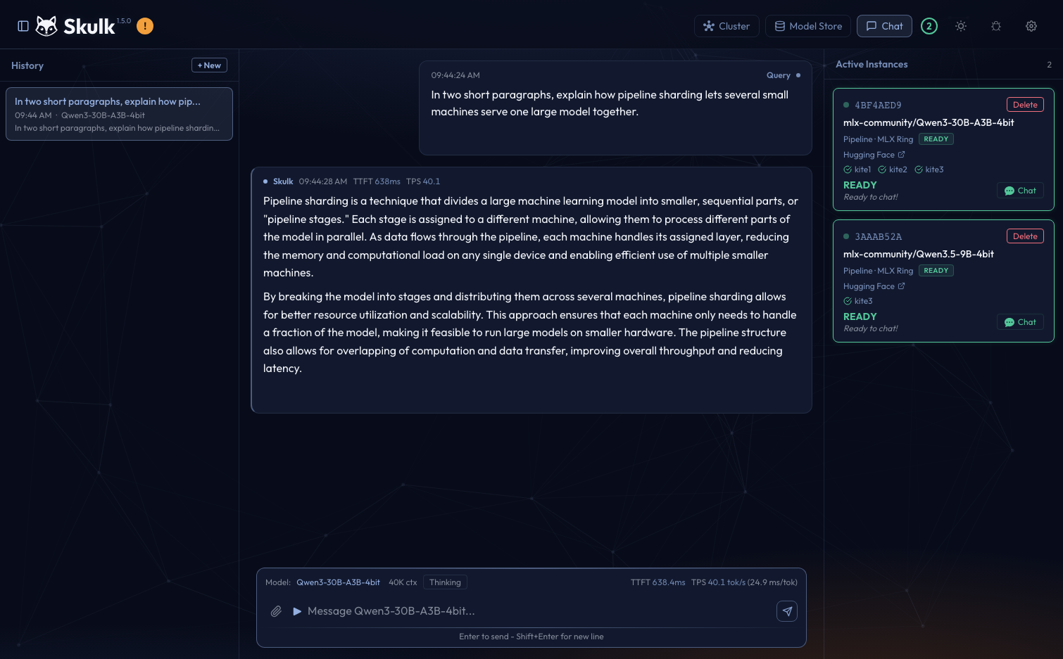1063x659 pixels.
Task: Delete instance 3AAAB52A
Action: click(x=1025, y=236)
